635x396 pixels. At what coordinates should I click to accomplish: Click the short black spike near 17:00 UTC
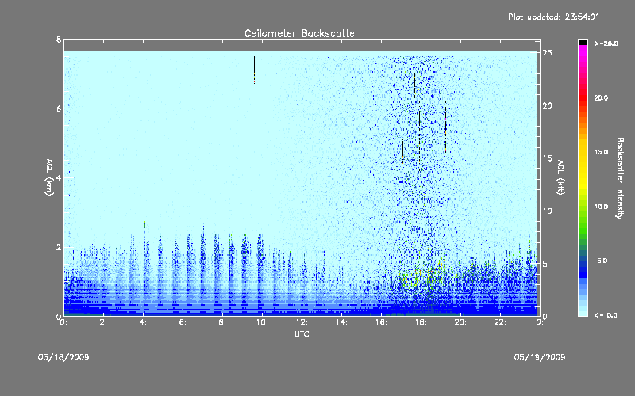(x=403, y=150)
